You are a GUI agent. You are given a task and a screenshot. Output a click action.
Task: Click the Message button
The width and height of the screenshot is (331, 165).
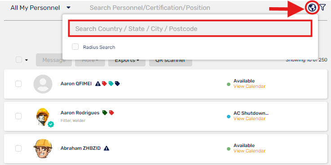54,60
